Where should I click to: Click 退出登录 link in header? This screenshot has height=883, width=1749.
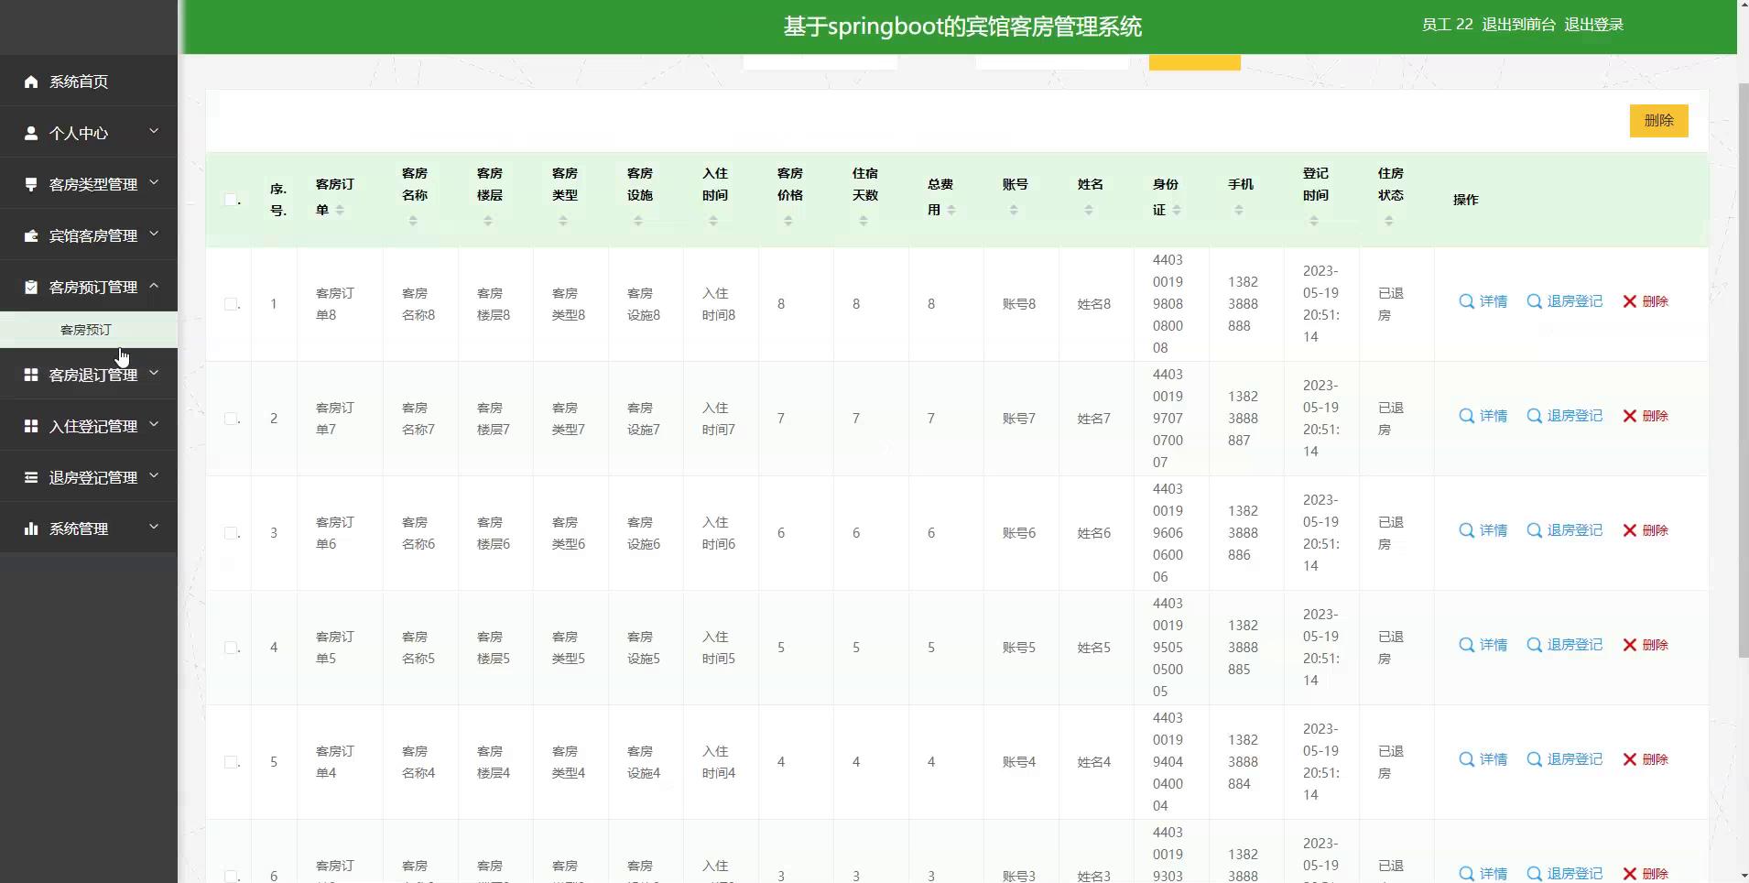(x=1593, y=25)
